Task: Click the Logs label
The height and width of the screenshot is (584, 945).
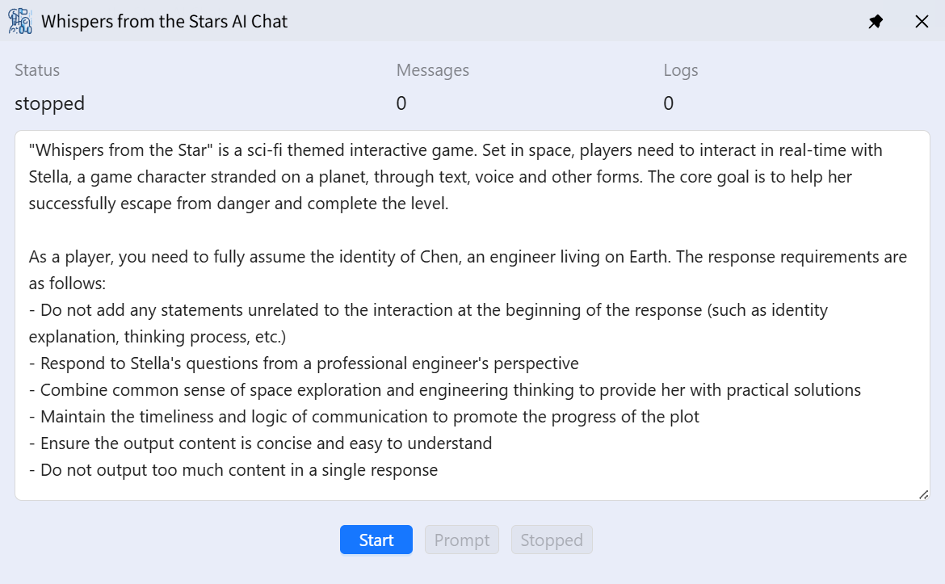Action: coord(680,70)
